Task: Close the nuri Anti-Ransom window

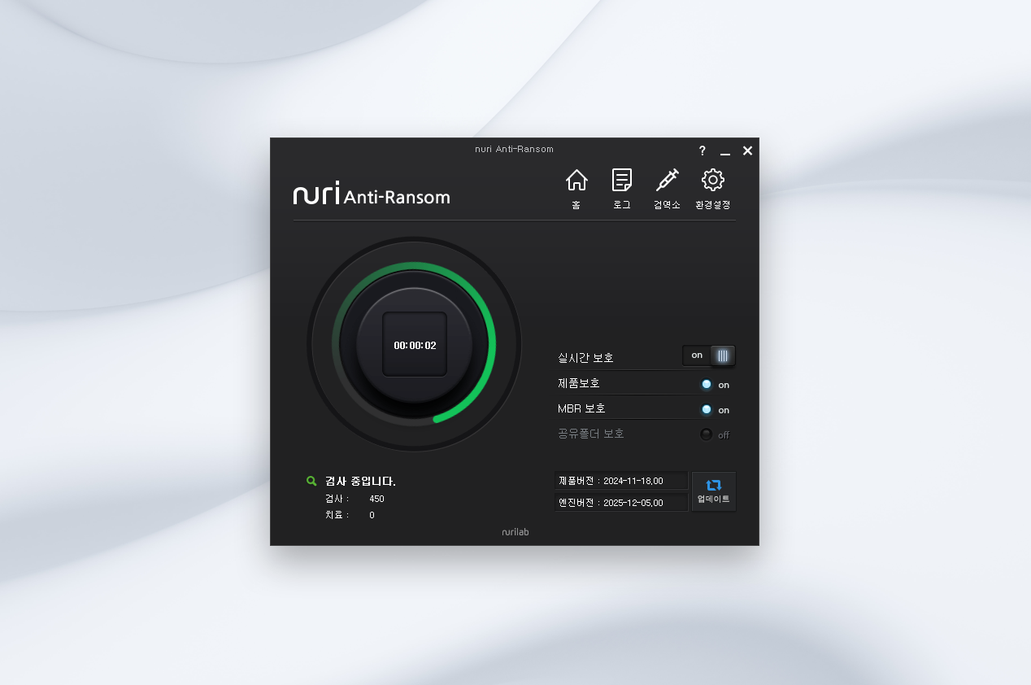Action: (x=748, y=151)
